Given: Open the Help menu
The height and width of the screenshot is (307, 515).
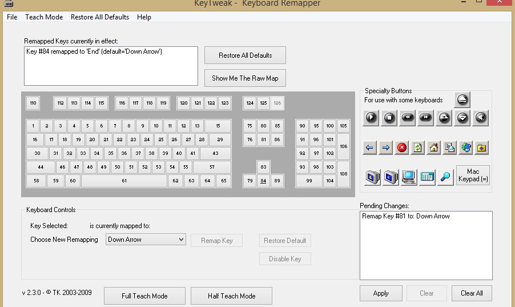Looking at the screenshot, I should (144, 17).
